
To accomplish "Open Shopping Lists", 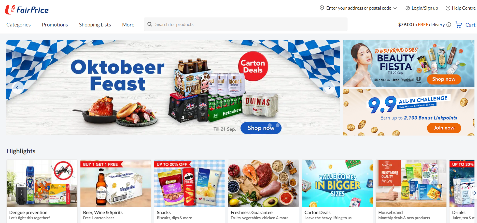I will pyautogui.click(x=95, y=25).
